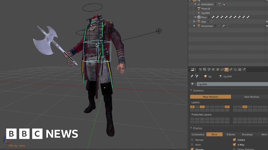Uncheck the Colors display option
268x150 pixels.
point(234,140)
